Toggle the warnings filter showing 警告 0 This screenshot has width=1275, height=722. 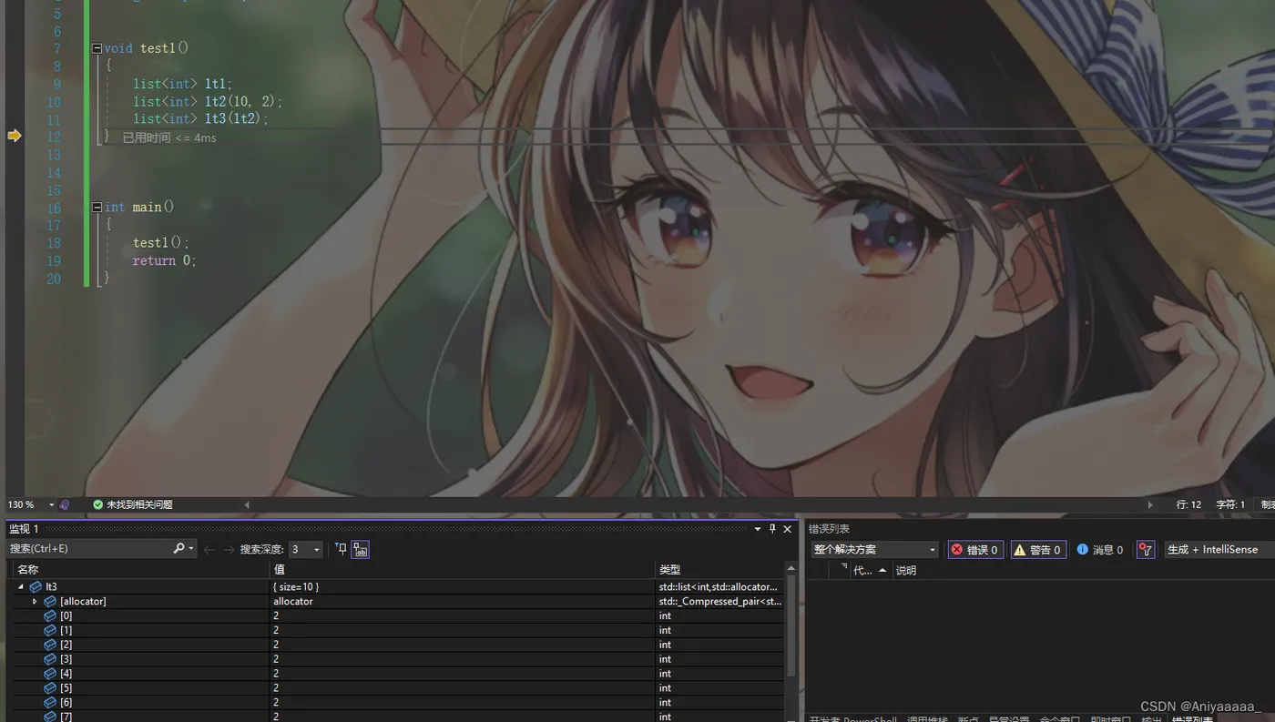[x=1038, y=550]
